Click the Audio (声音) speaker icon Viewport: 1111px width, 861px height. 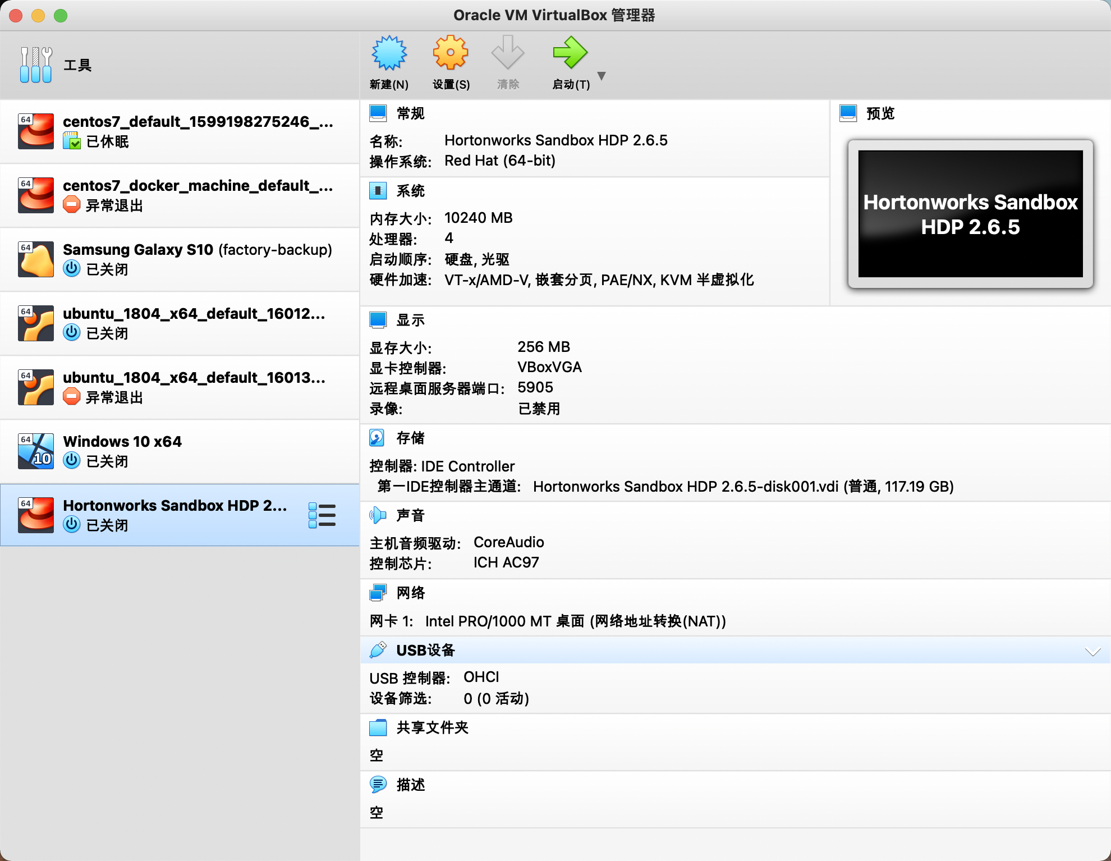(378, 515)
